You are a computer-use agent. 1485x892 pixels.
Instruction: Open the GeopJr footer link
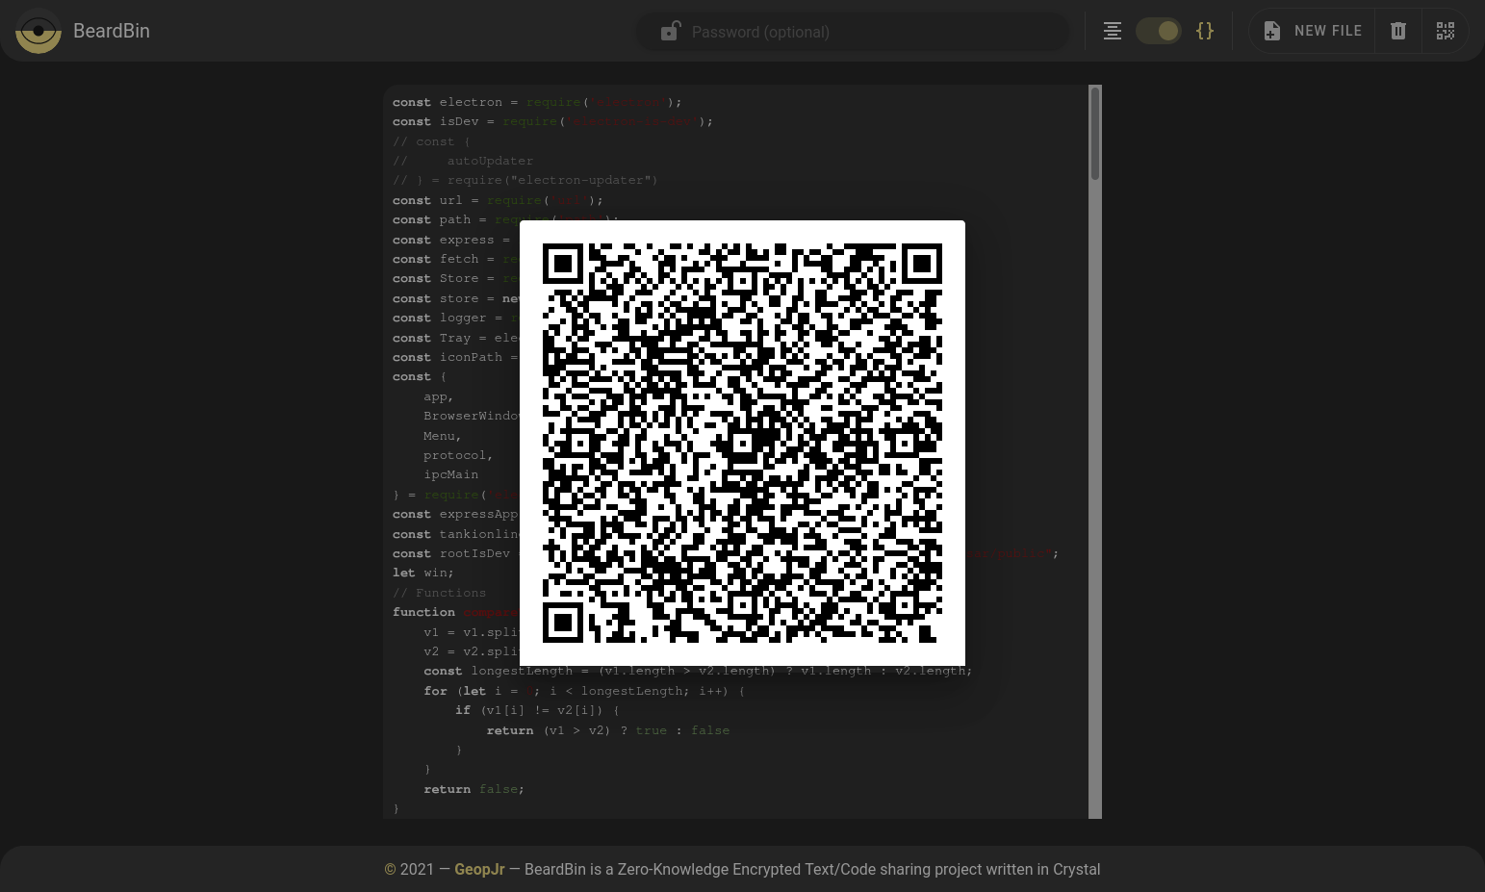[x=479, y=869]
